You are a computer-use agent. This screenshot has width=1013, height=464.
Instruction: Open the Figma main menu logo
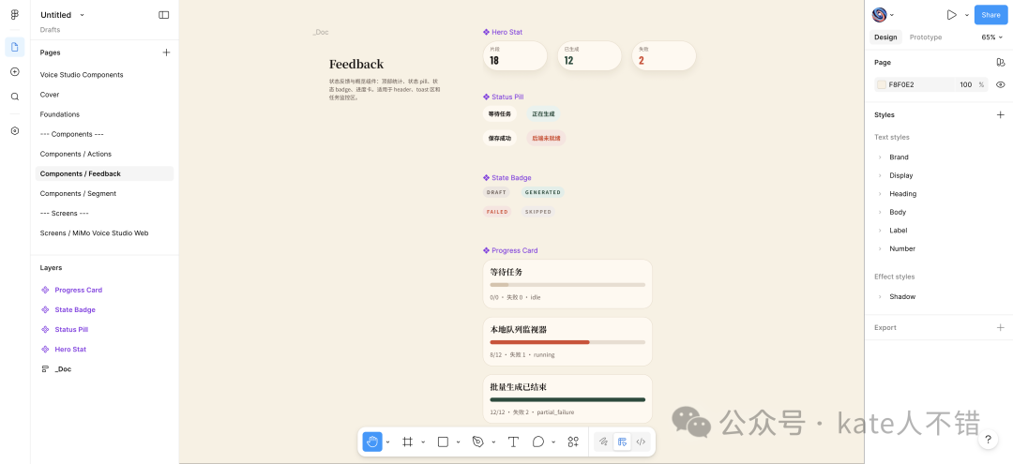click(x=15, y=15)
